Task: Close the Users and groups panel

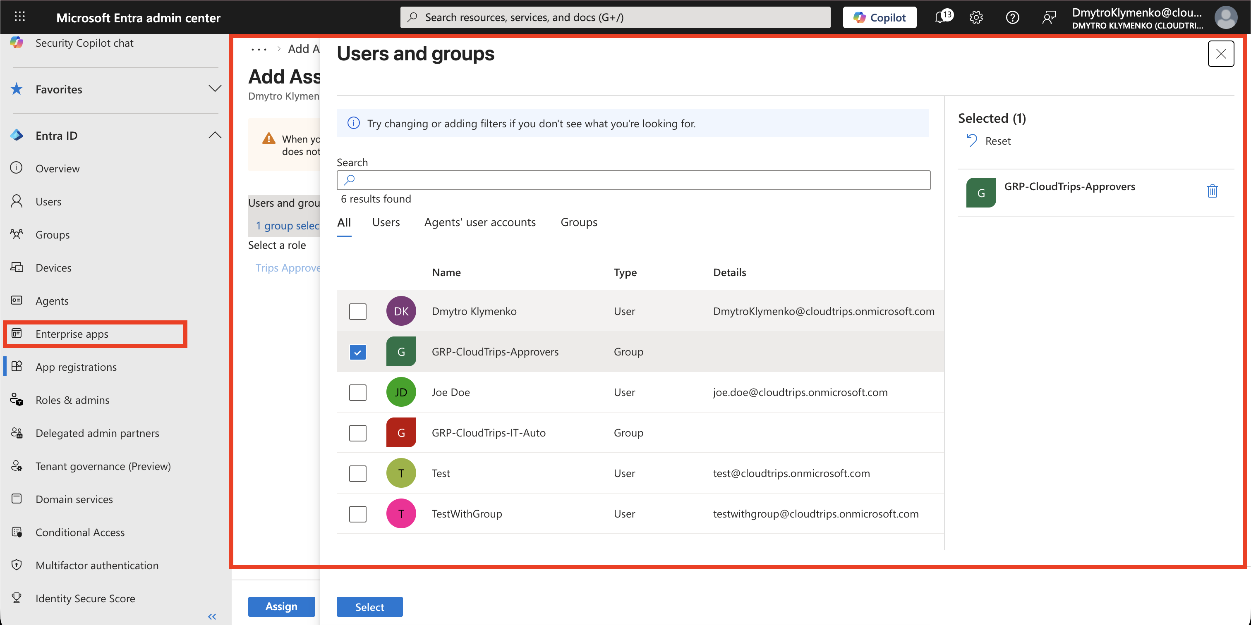Action: click(x=1220, y=54)
